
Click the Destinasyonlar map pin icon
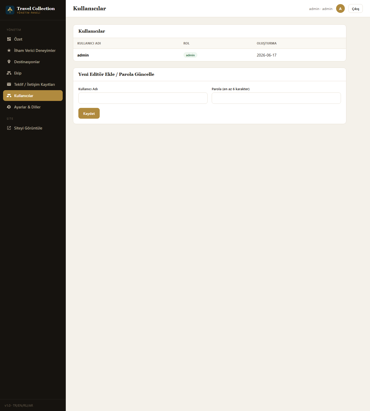(9, 62)
